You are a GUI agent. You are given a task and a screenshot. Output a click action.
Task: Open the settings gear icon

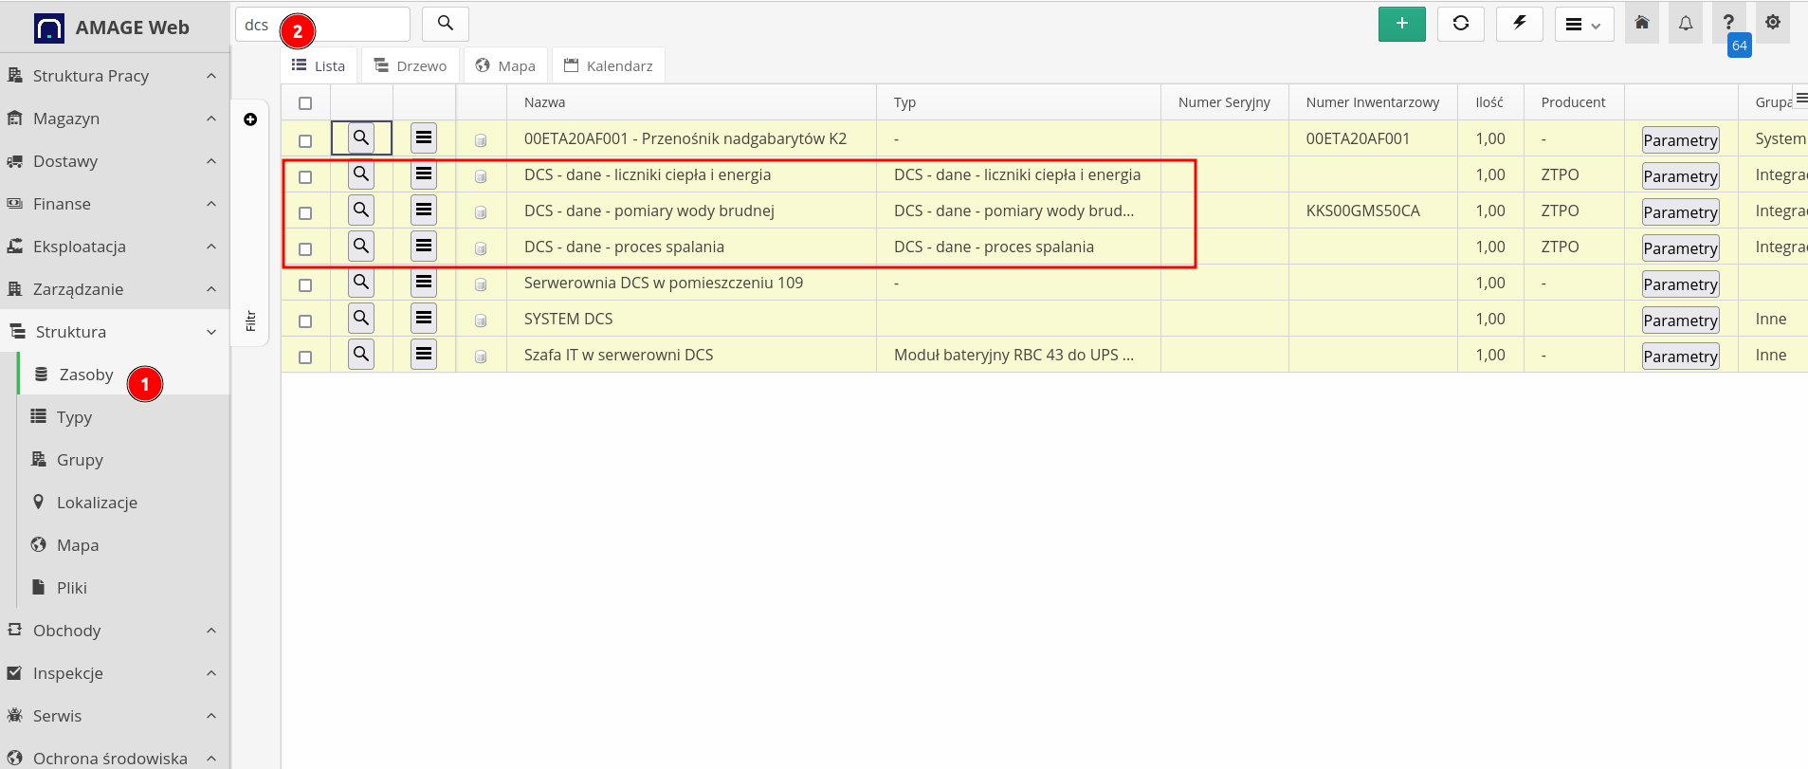[x=1772, y=24]
